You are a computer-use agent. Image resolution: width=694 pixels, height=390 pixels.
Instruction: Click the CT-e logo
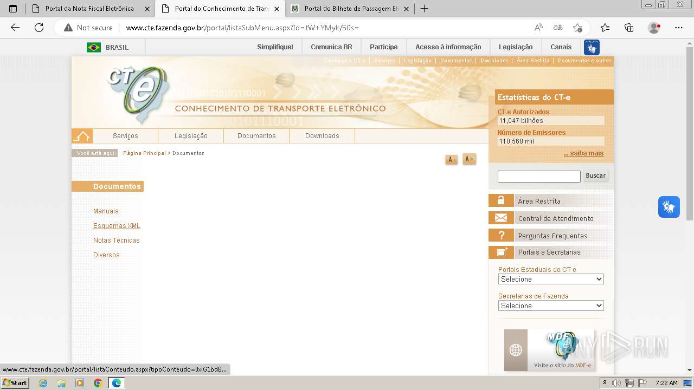tap(139, 95)
